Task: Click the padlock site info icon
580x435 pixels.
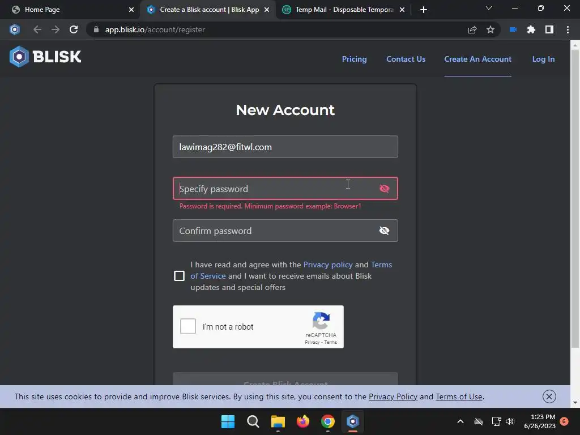Action: pos(96,29)
